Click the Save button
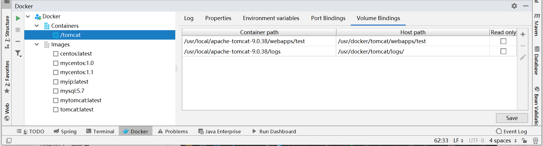This screenshot has height=146, width=543. 512,118
